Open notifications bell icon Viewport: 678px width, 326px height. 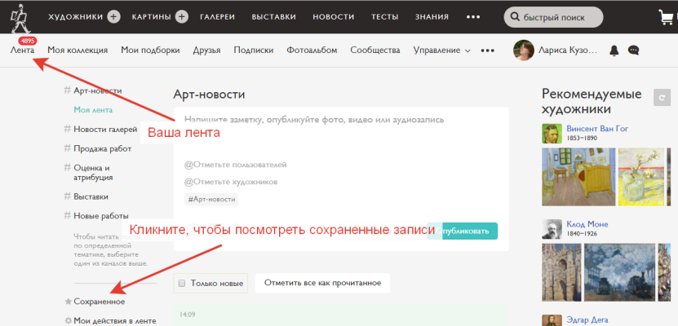(x=614, y=51)
